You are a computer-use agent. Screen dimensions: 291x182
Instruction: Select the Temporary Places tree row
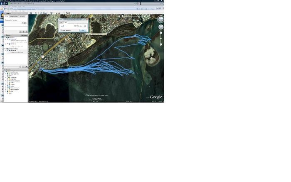pyautogui.click(x=13, y=49)
